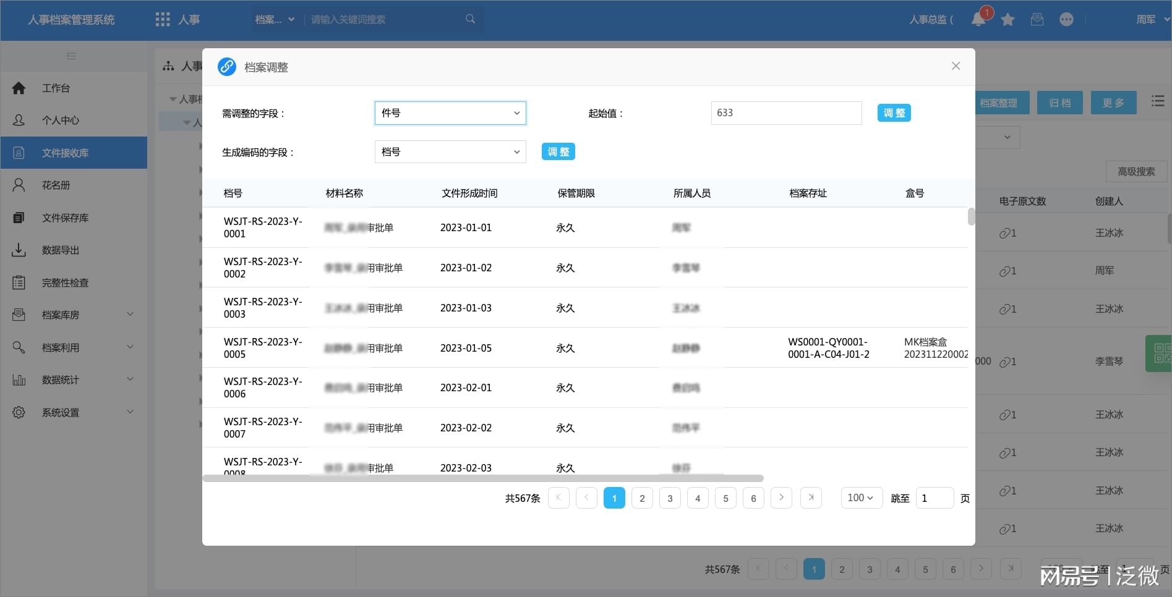Click the 档号 column header
Screen dimensions: 1172x597
pyautogui.click(x=233, y=193)
